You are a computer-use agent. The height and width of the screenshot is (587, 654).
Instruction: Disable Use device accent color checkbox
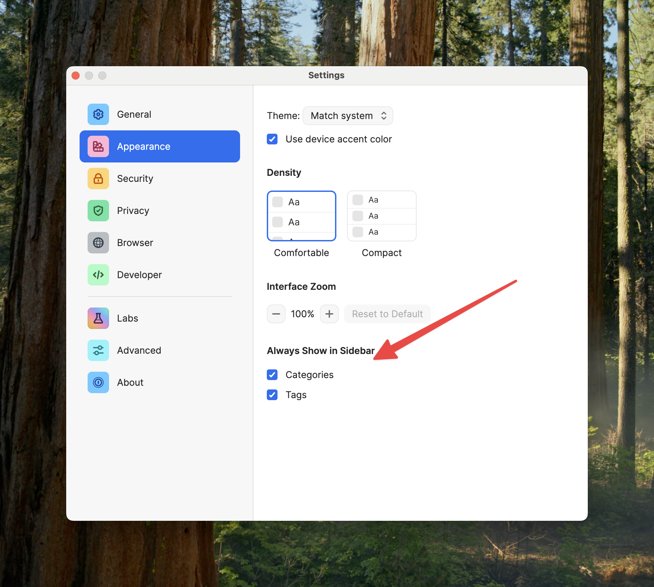[x=272, y=139]
